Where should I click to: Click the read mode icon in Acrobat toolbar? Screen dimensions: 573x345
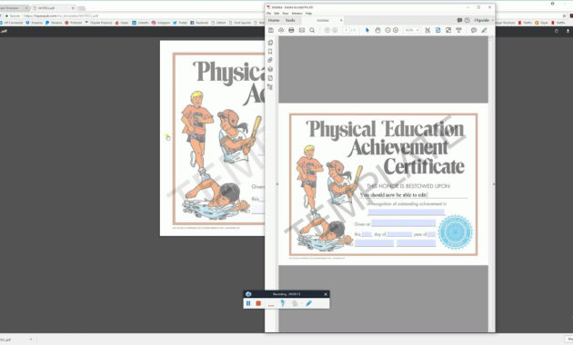point(458,30)
